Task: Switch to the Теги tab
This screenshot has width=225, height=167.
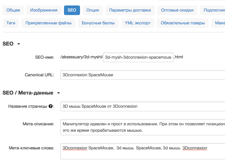Action: 11,23
